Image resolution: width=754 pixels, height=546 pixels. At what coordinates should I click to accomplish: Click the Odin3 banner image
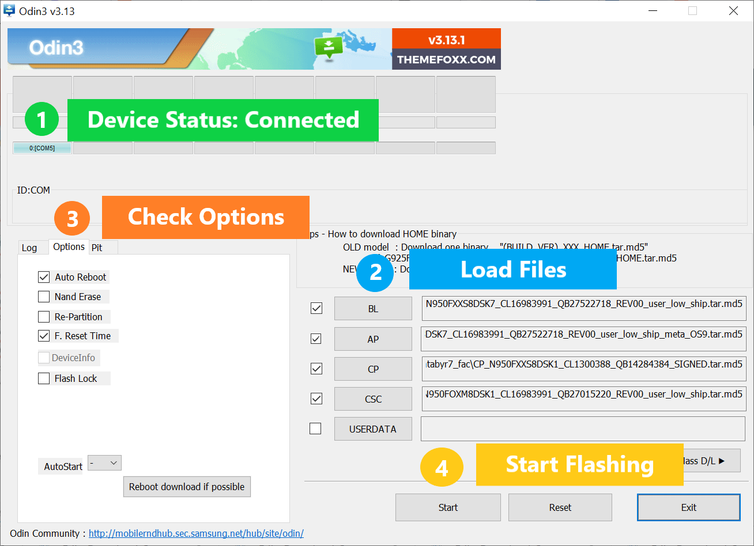click(254, 49)
